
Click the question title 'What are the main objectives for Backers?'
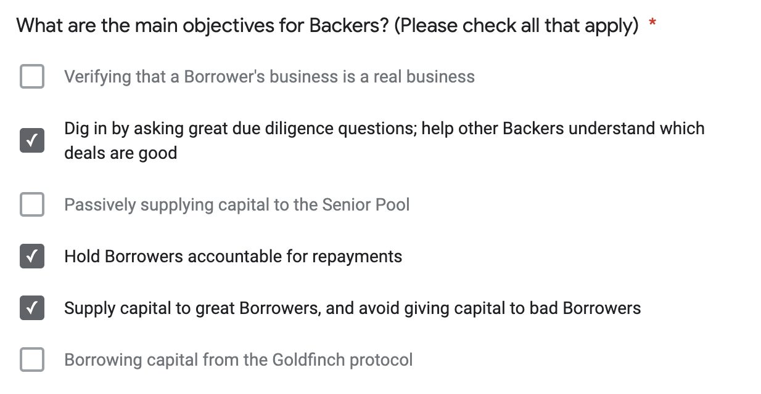point(202,26)
